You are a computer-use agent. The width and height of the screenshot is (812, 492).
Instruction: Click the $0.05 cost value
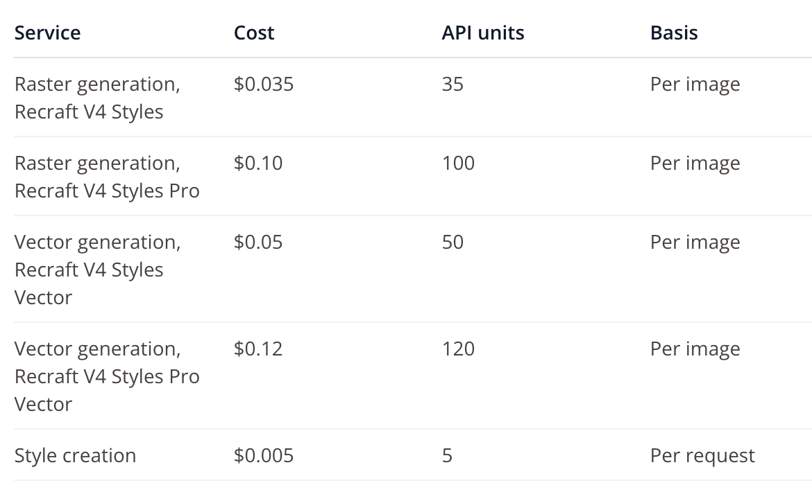point(258,243)
